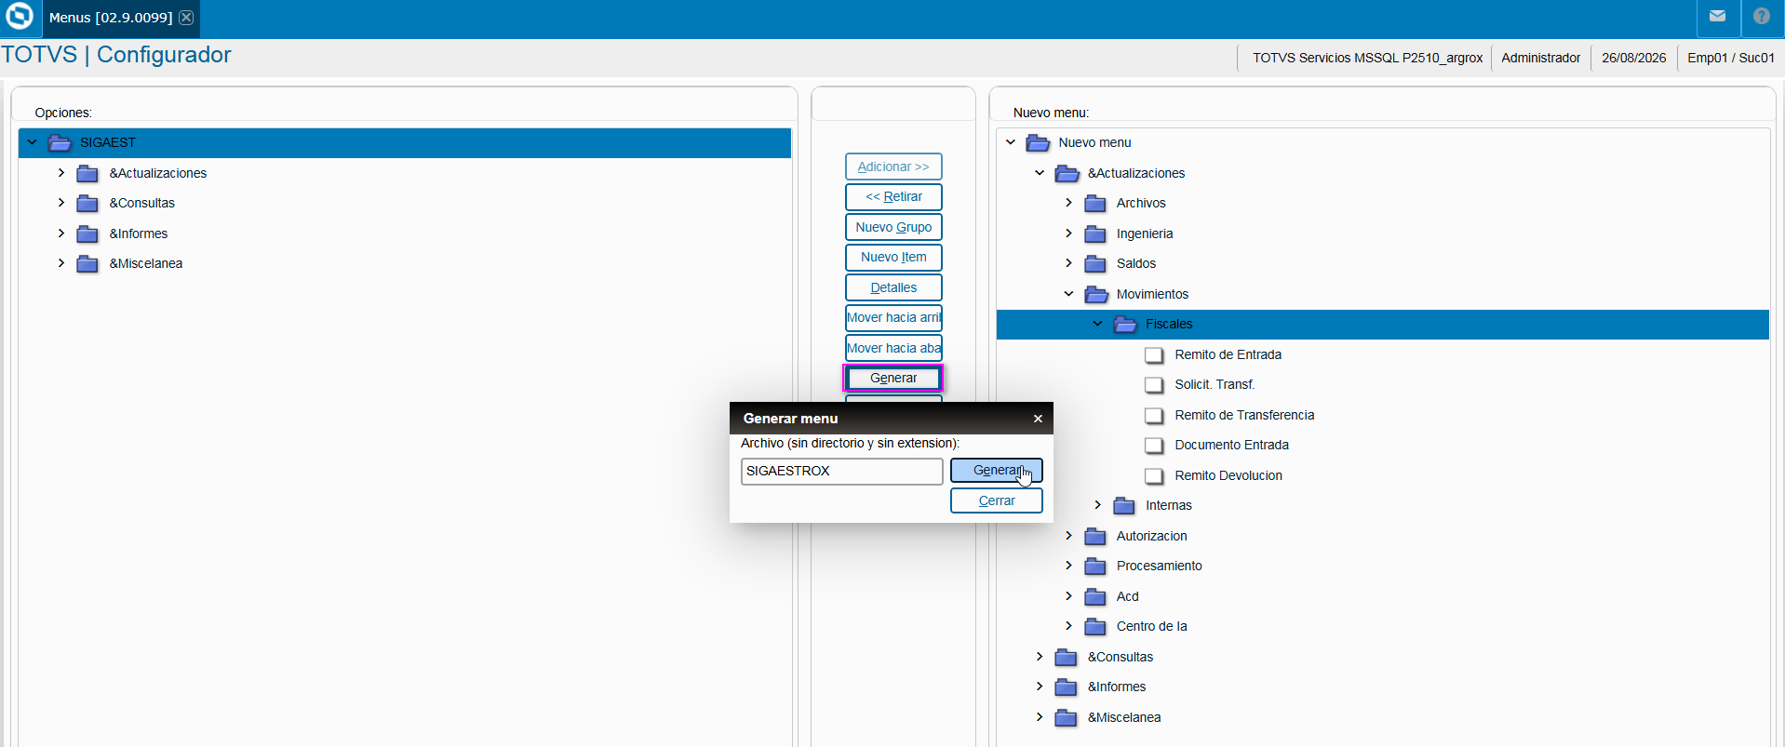The image size is (1785, 747).
Task: Click Generar in the middle button column
Action: [893, 378]
